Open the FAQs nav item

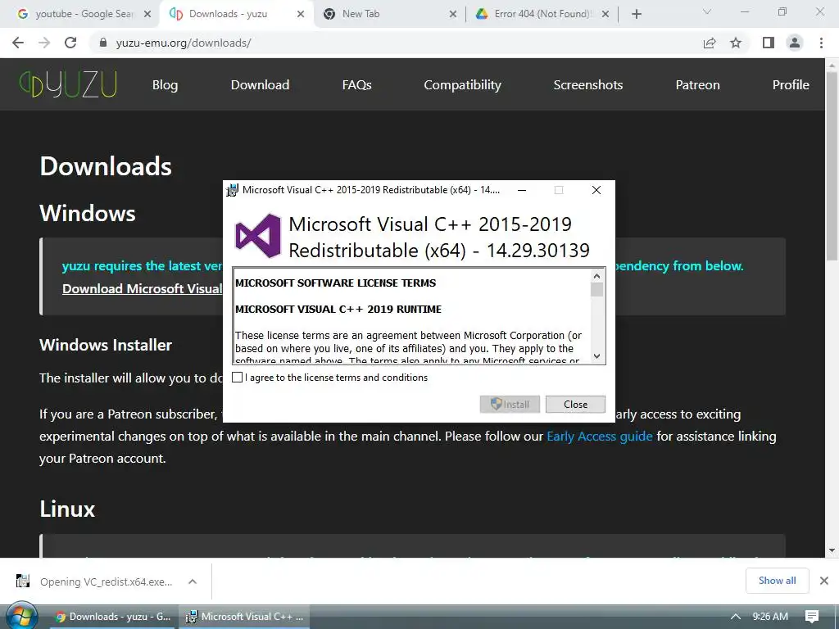click(x=357, y=84)
